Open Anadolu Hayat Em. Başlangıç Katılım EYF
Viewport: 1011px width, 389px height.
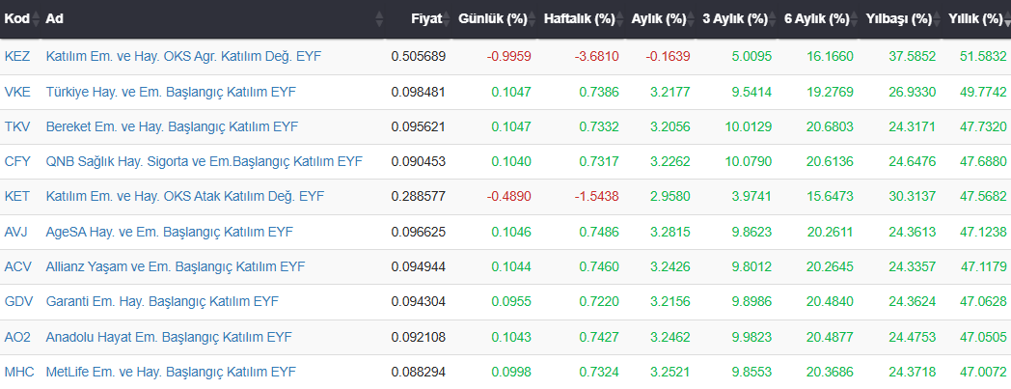pyautogui.click(x=169, y=336)
